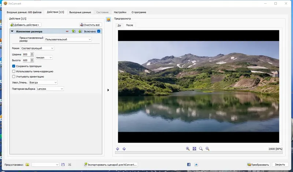Click Экспортировать сценарий для NConvert button
The width and height of the screenshot is (293, 172).
pos(111,165)
